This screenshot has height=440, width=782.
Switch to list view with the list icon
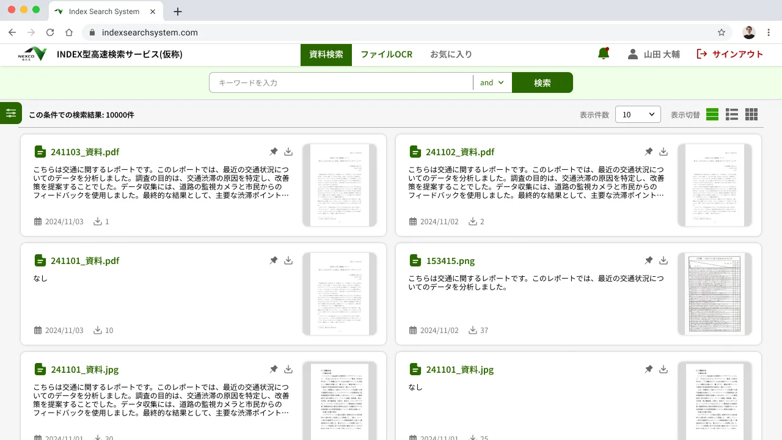731,114
